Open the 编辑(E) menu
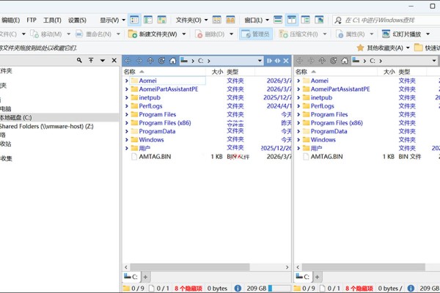Viewport: 440px width, 293px height. [x=10, y=20]
